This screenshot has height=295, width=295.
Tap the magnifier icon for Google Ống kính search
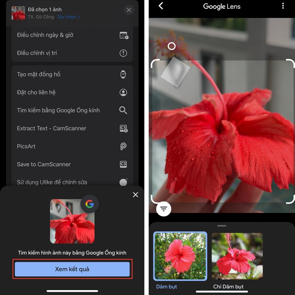(x=123, y=110)
